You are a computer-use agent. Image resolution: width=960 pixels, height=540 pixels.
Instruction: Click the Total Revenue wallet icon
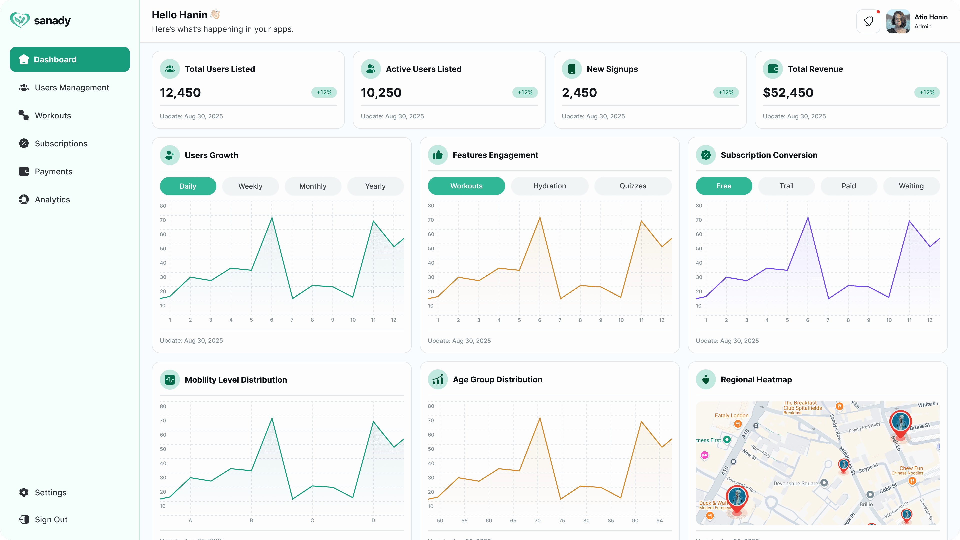(x=772, y=69)
